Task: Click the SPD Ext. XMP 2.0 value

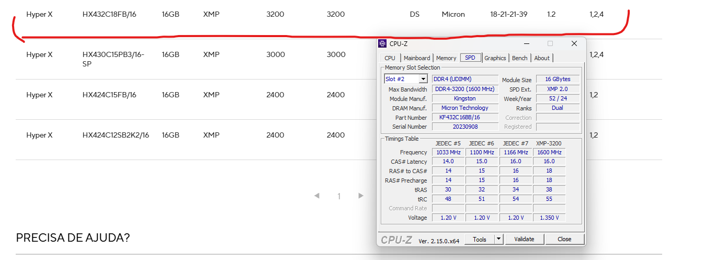Action: [558, 89]
